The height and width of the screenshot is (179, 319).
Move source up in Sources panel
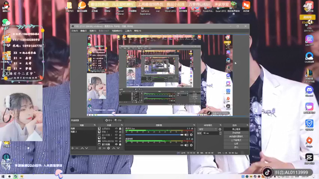pyautogui.click(x=114, y=148)
